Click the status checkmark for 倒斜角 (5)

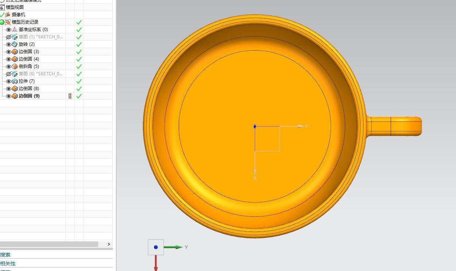pos(79,66)
